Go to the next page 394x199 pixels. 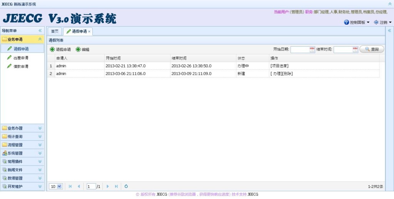108,186
